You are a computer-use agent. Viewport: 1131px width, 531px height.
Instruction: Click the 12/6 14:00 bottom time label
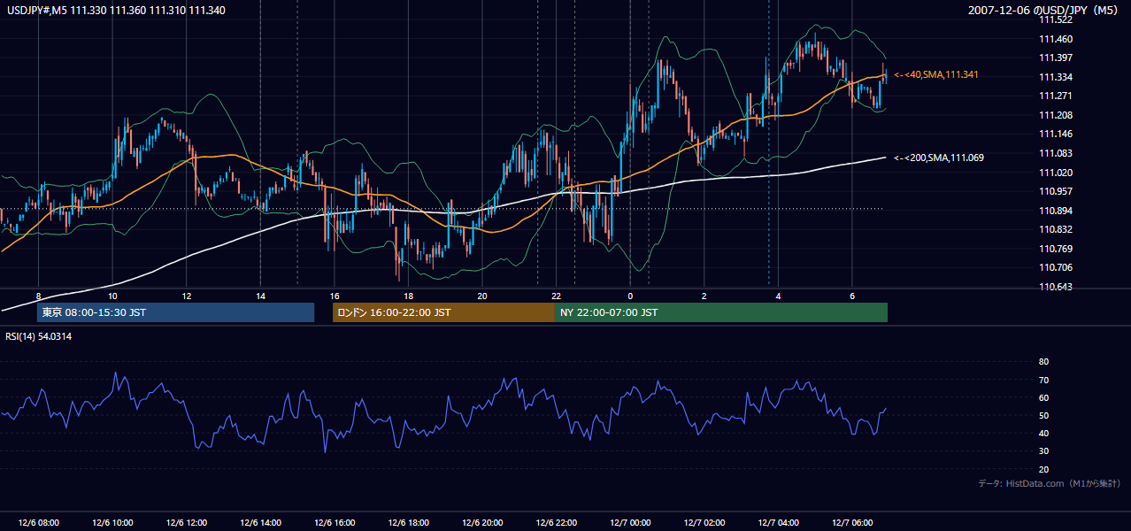(260, 523)
